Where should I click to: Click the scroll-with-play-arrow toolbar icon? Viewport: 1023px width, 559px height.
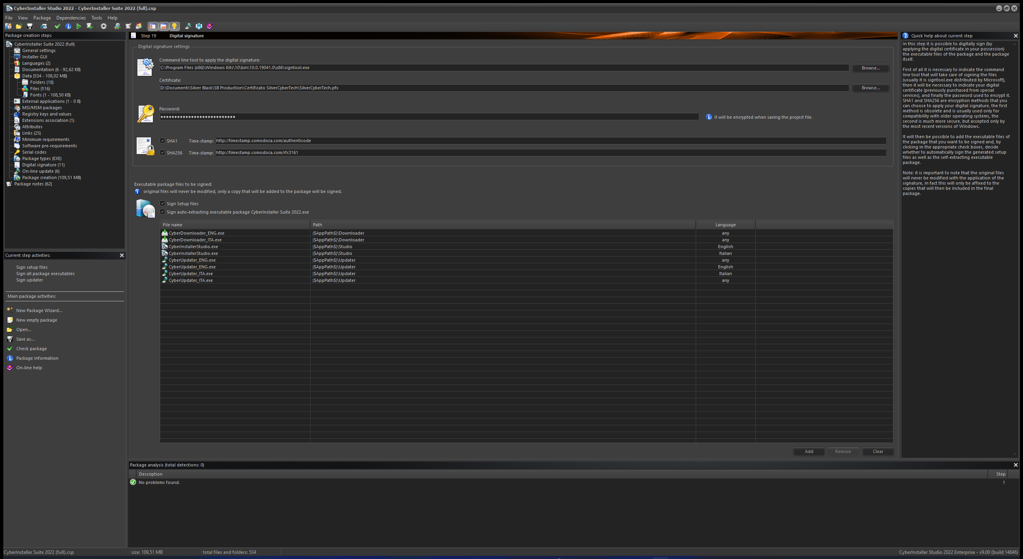tap(89, 26)
